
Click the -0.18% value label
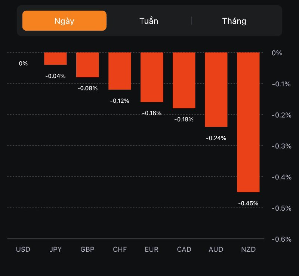(184, 120)
